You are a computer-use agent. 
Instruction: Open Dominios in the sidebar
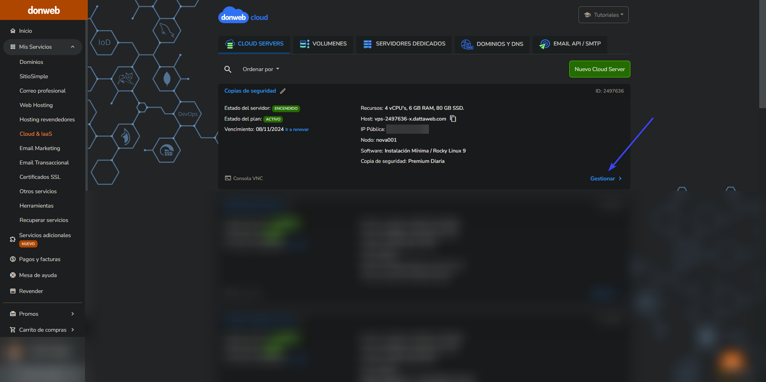point(31,62)
